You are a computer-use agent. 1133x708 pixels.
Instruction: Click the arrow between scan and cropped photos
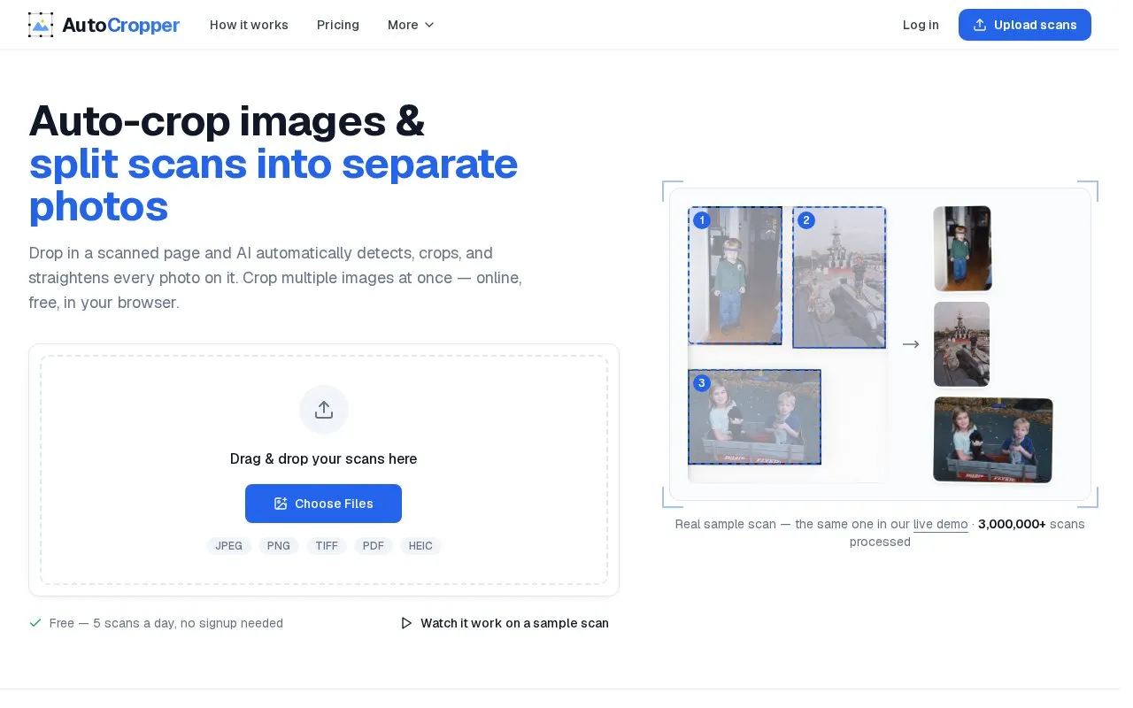coord(911,344)
